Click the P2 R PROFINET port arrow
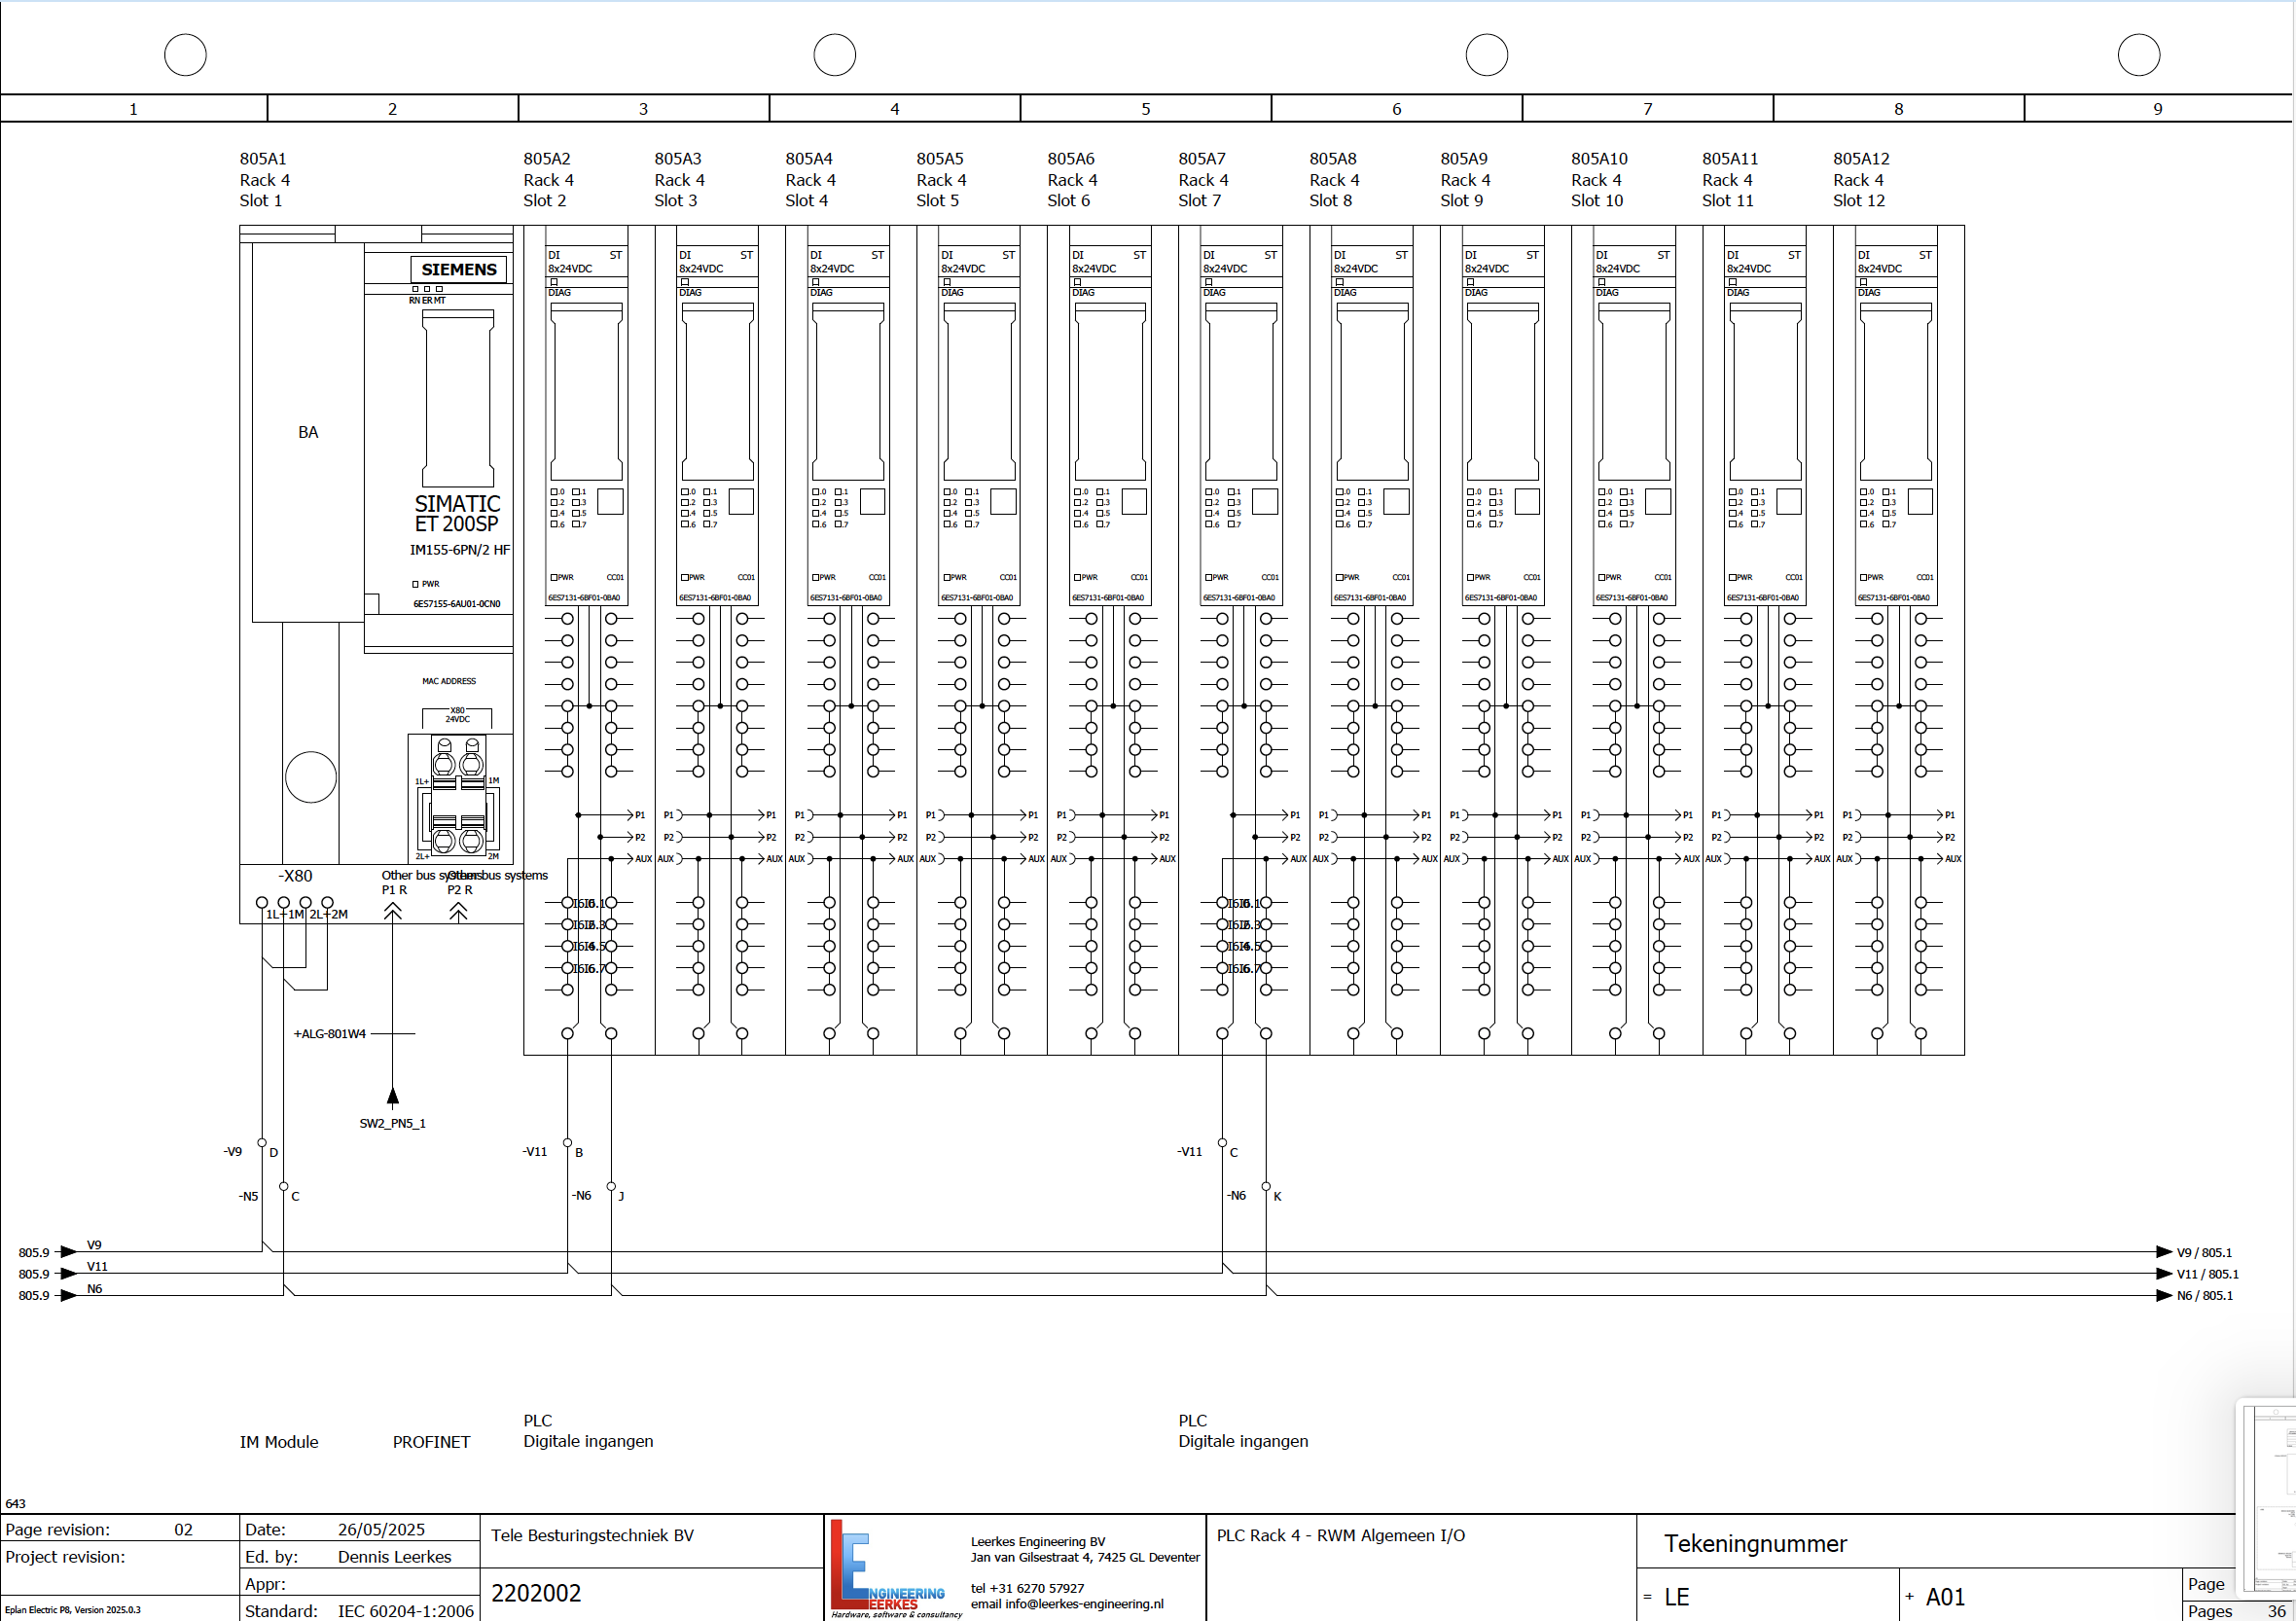The height and width of the screenshot is (1621, 2296). (458, 911)
